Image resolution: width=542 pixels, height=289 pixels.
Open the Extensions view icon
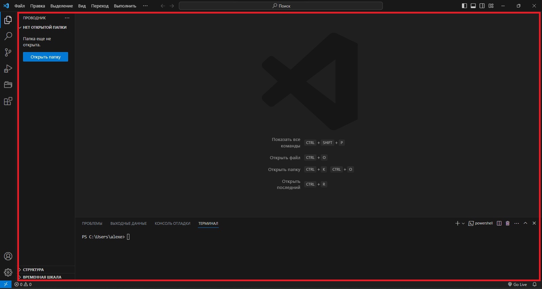(x=8, y=101)
